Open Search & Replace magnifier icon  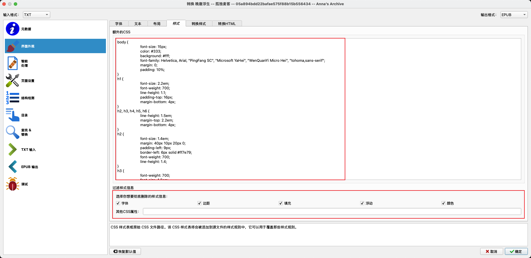pyautogui.click(x=12, y=132)
